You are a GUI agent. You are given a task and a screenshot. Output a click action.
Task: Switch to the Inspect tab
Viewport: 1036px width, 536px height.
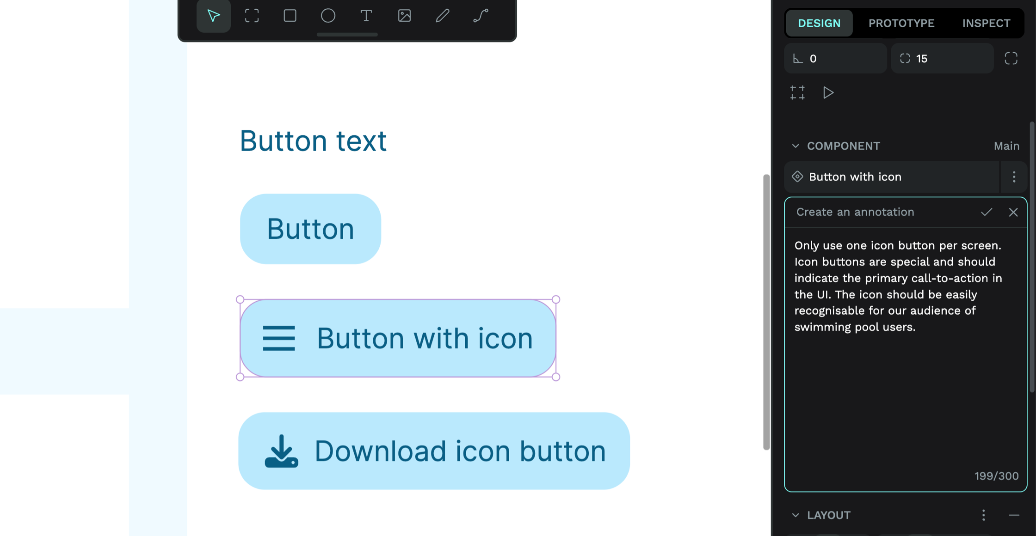click(x=986, y=23)
